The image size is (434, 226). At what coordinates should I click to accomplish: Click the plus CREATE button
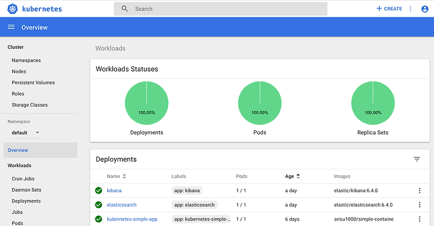(389, 8)
